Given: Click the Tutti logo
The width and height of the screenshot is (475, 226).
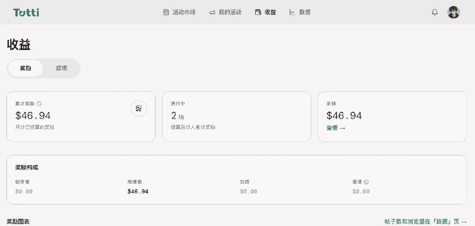Looking at the screenshot, I should tap(26, 12).
